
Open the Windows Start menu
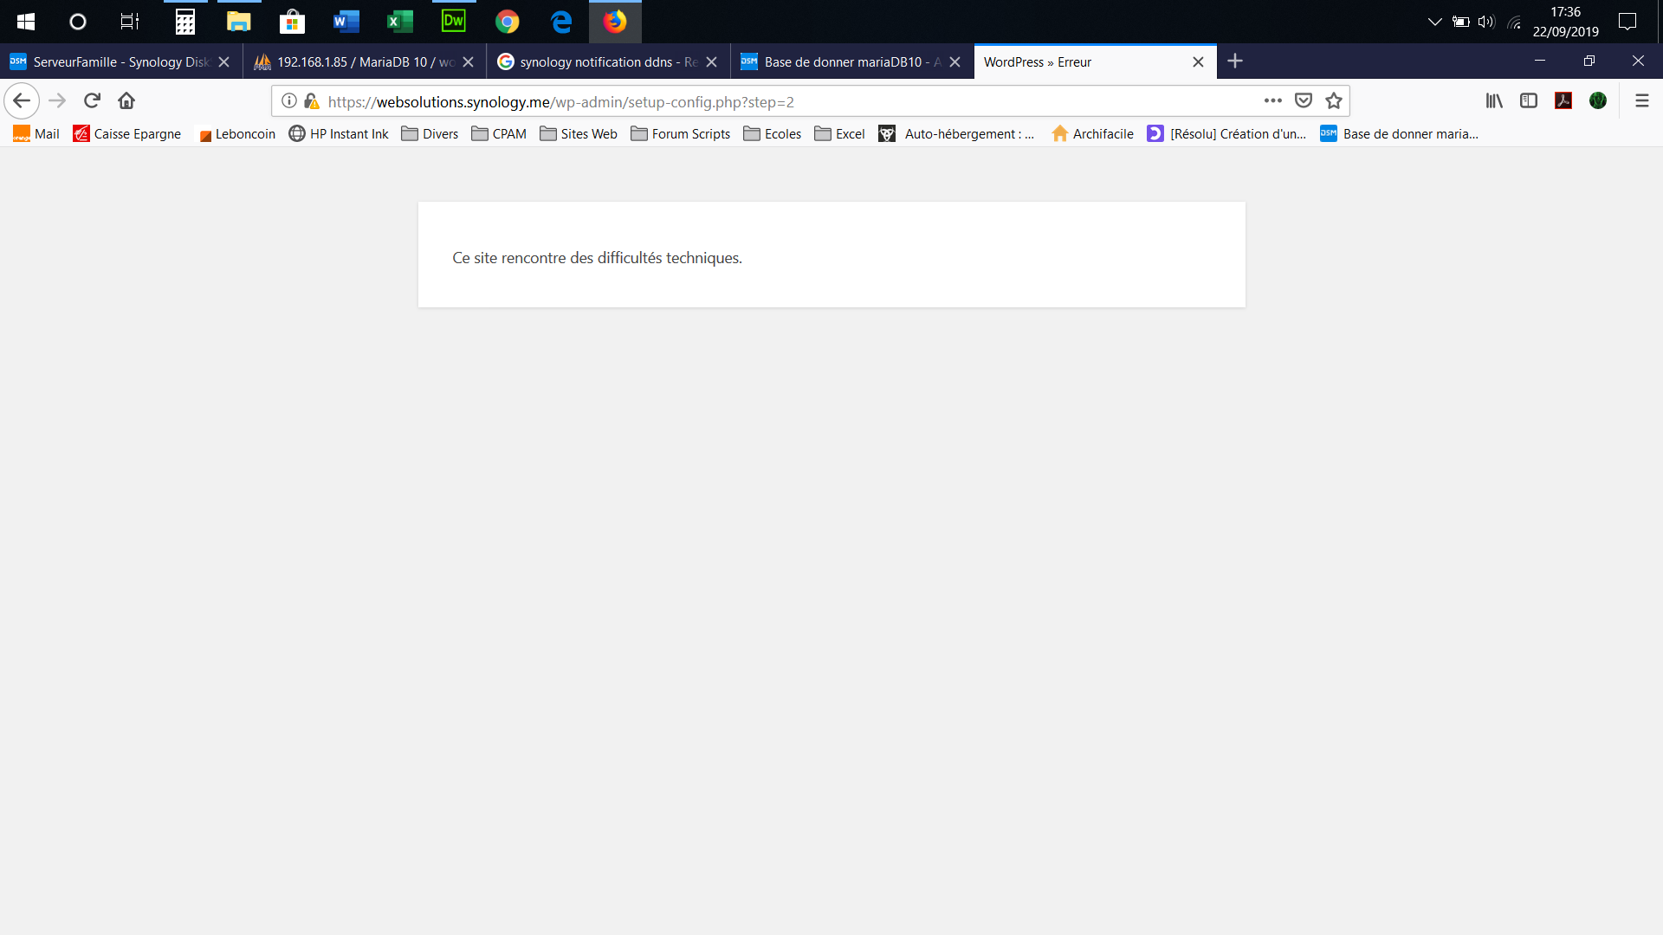[x=26, y=22]
